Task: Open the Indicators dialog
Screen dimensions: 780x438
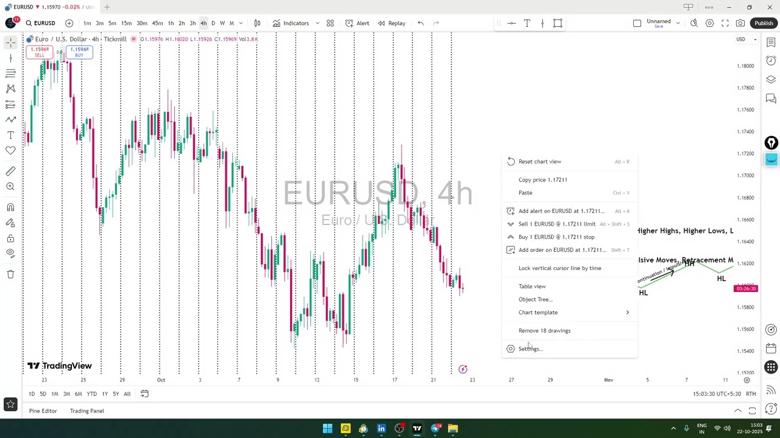Action: 291,23
